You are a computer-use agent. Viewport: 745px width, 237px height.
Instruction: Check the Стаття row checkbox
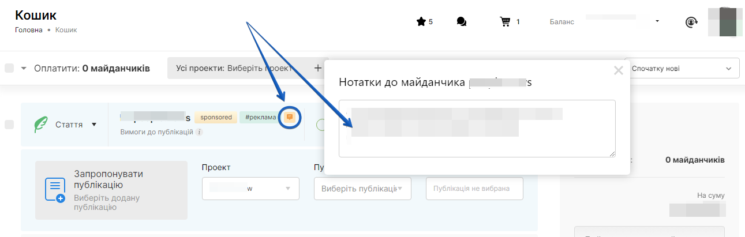coord(9,125)
